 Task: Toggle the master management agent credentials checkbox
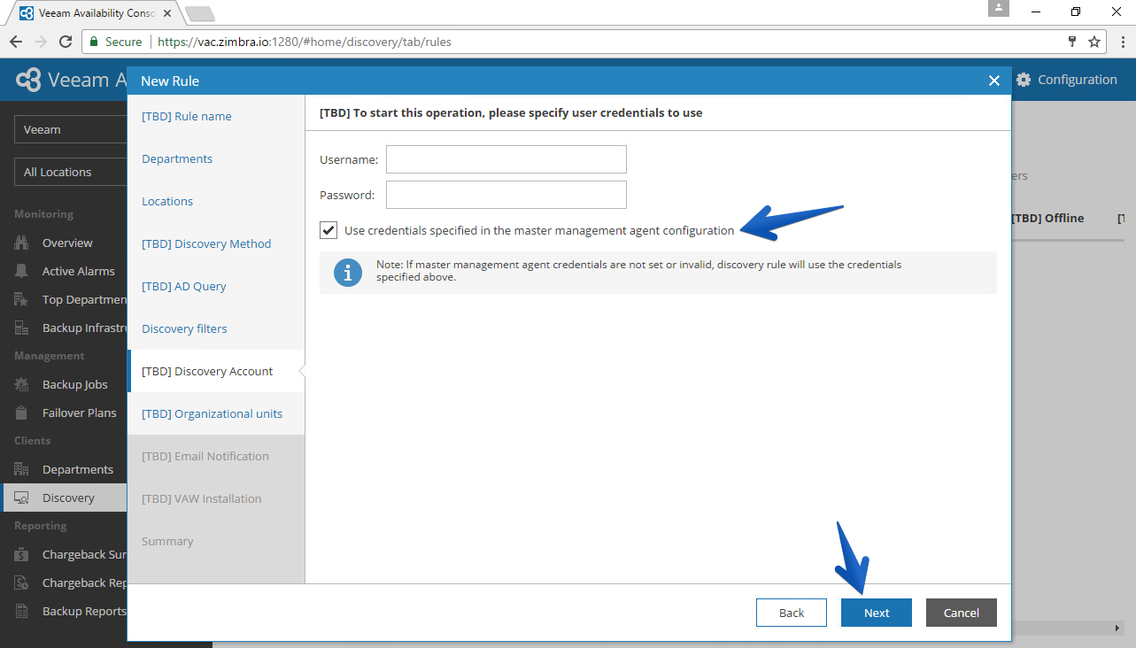pos(328,230)
